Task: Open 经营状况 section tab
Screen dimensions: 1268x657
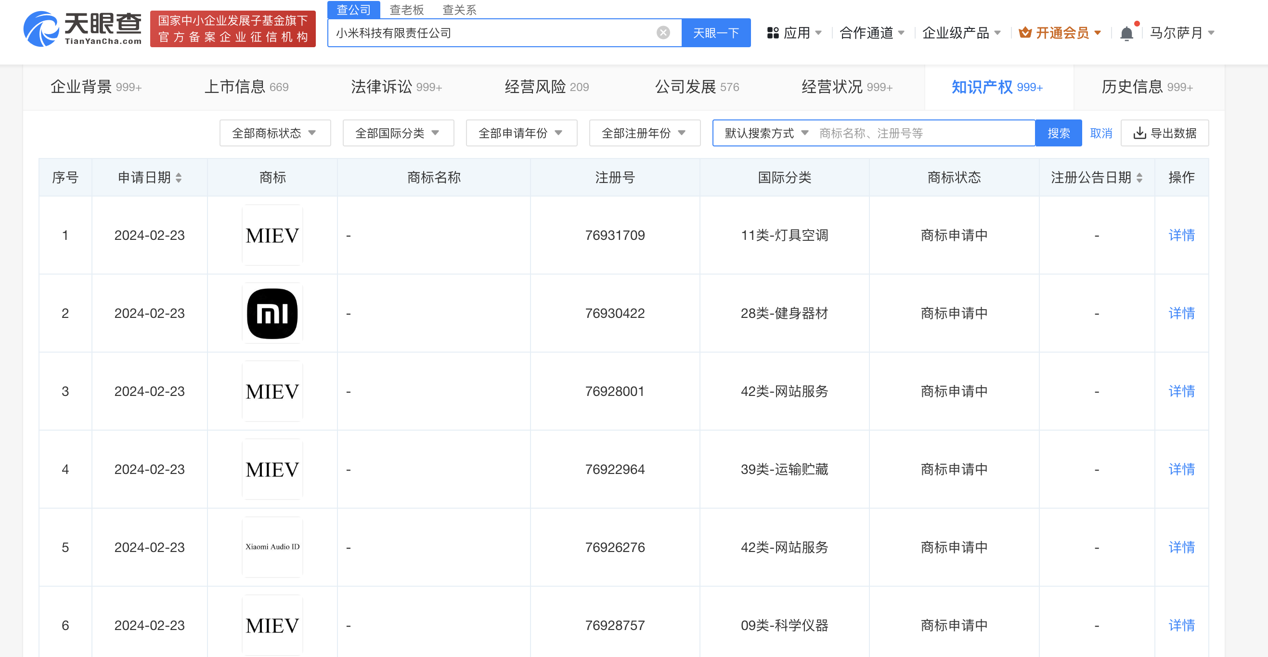Action: point(847,87)
